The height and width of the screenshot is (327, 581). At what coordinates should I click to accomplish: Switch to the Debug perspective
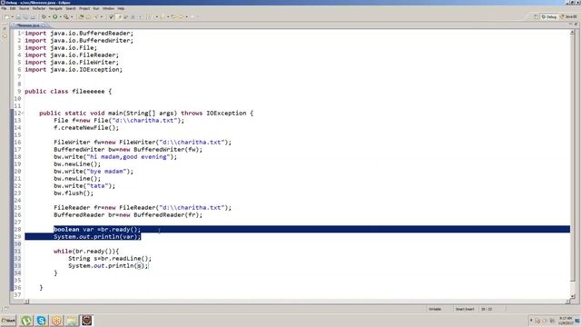click(549, 16)
